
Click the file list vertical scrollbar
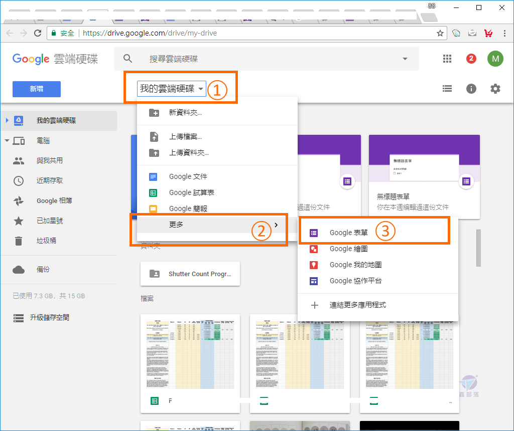click(x=478, y=248)
